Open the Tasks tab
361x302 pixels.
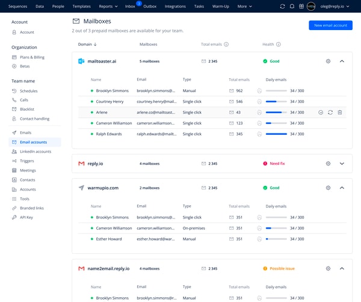pos(199,7)
